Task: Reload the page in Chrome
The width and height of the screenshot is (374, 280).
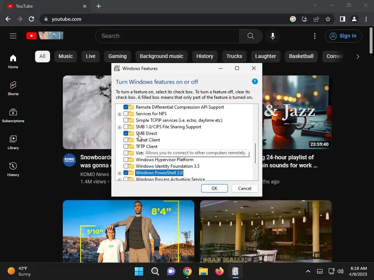Action: point(31,19)
